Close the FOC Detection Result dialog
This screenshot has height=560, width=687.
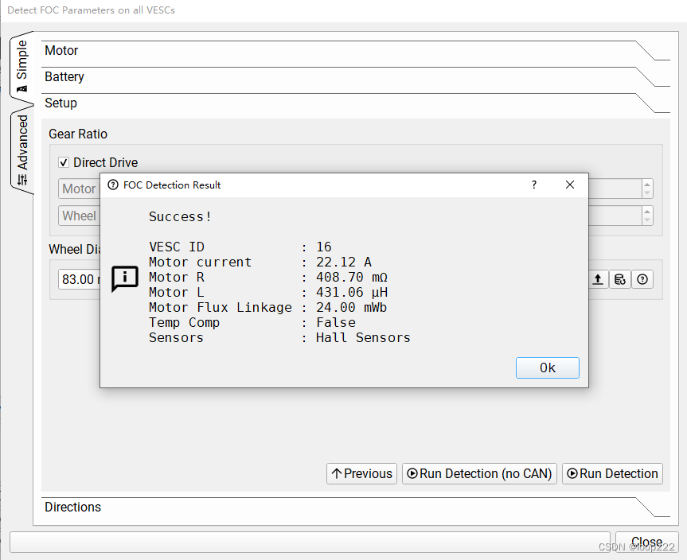coord(569,185)
